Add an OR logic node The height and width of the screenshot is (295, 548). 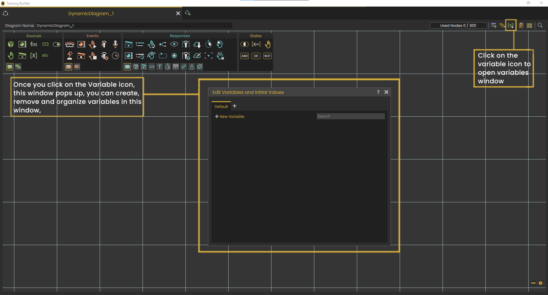coord(256,56)
